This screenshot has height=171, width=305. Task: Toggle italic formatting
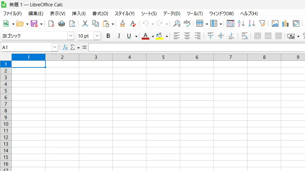coord(119,36)
